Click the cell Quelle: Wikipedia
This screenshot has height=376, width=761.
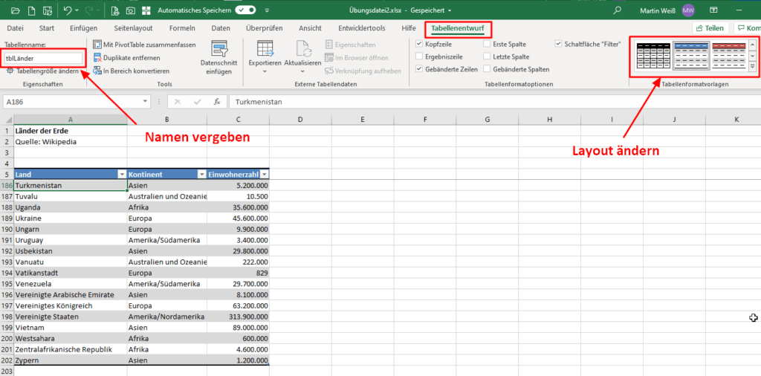click(x=71, y=142)
